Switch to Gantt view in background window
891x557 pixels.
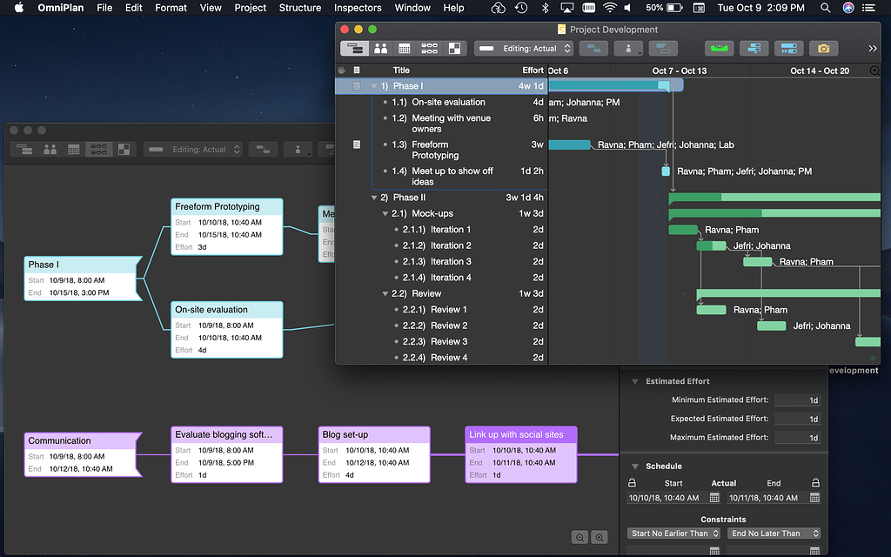click(24, 150)
